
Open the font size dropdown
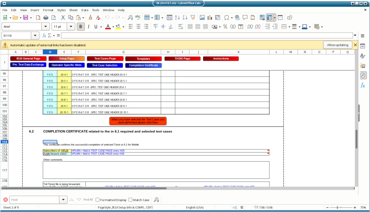tap(71, 26)
